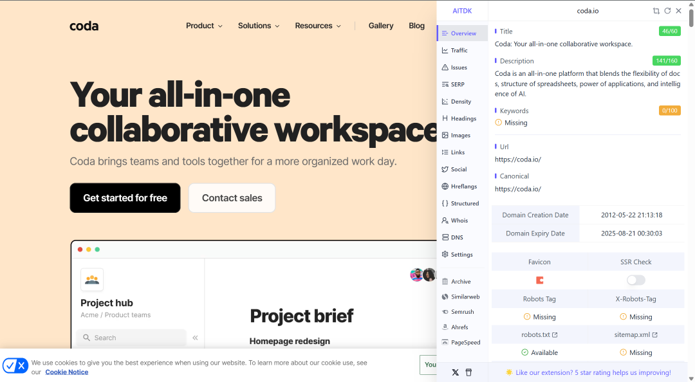Click the Keywords Missing warning
The height and width of the screenshot is (382, 695).
click(x=511, y=123)
